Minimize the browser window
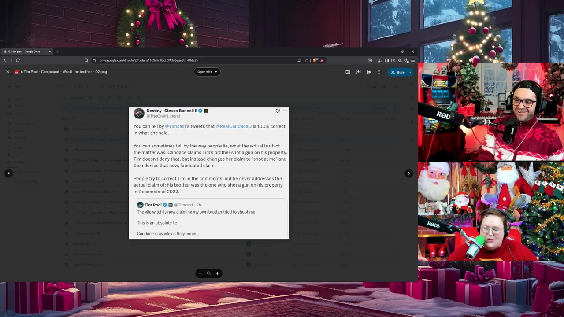564x317 pixels. (392, 52)
